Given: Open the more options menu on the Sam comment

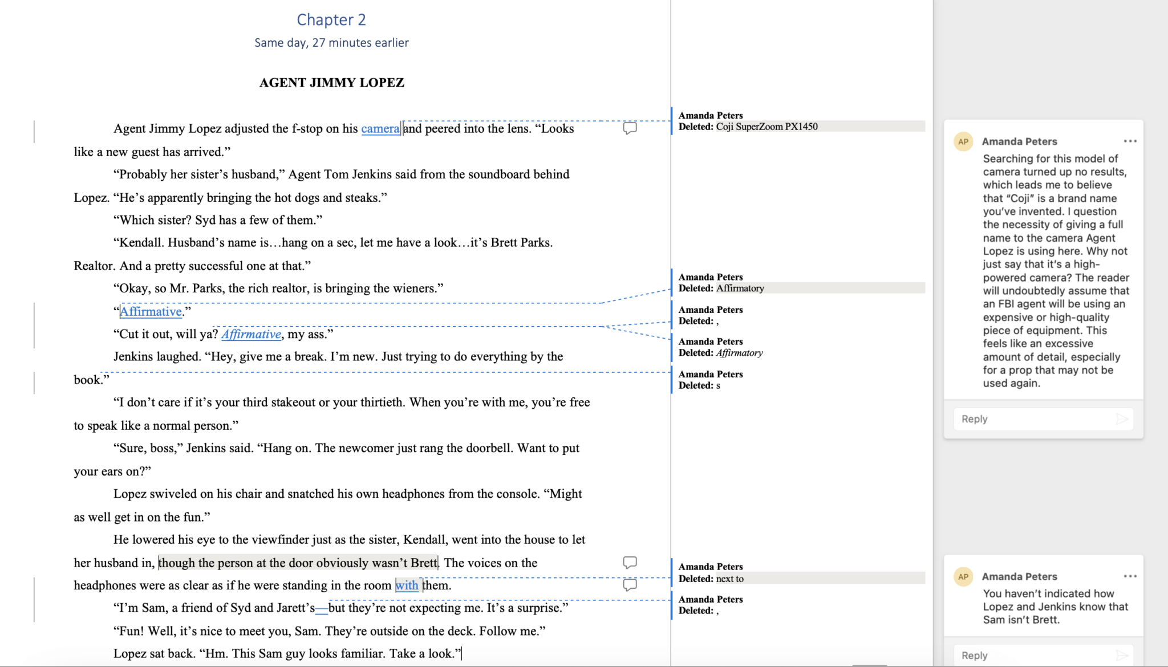Looking at the screenshot, I should point(1130,576).
